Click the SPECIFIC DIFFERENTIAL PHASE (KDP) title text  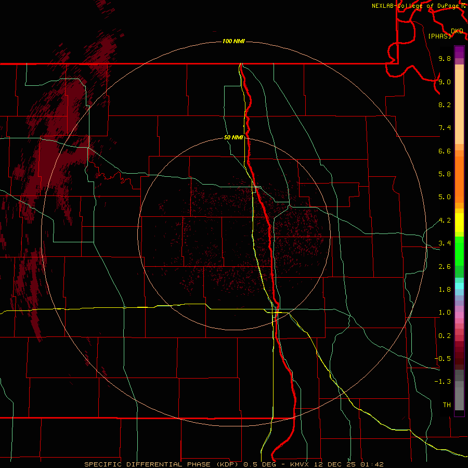tap(162, 464)
